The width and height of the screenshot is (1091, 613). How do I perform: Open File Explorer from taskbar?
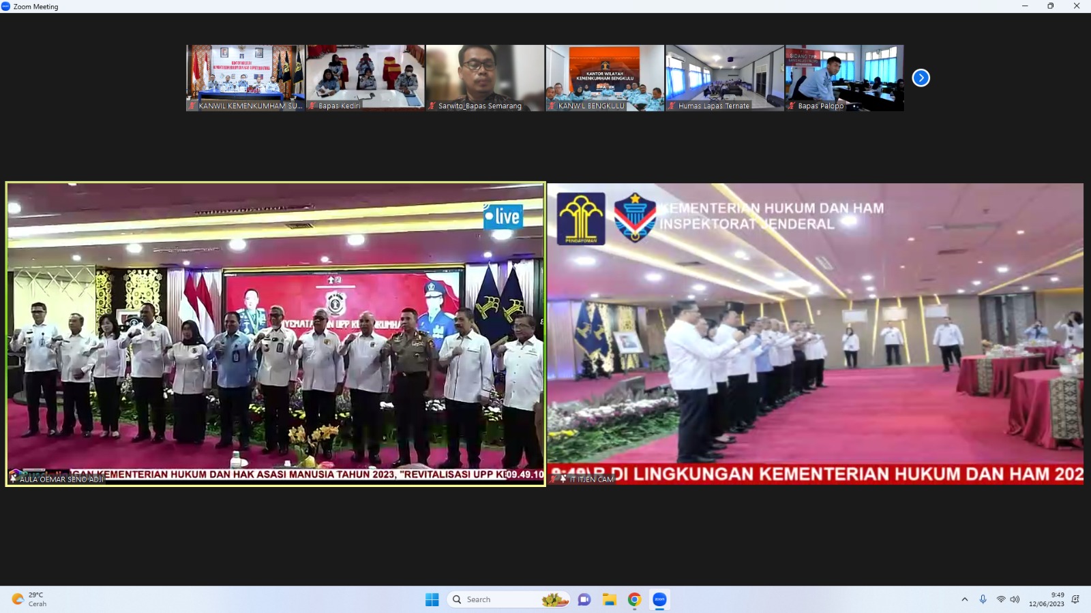point(609,599)
